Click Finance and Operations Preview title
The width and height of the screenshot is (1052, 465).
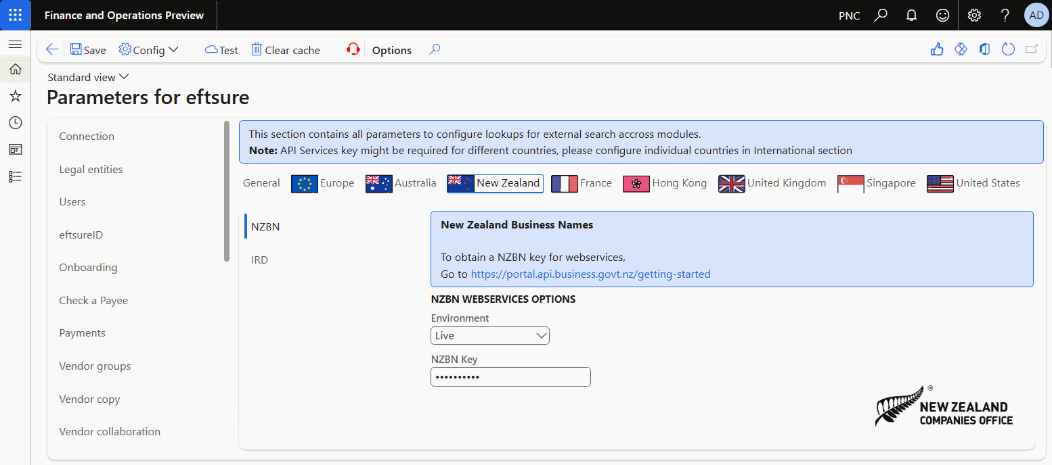point(124,15)
